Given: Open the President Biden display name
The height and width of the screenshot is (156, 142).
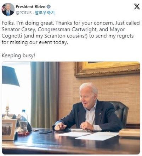Looking at the screenshot, I should (30, 7).
